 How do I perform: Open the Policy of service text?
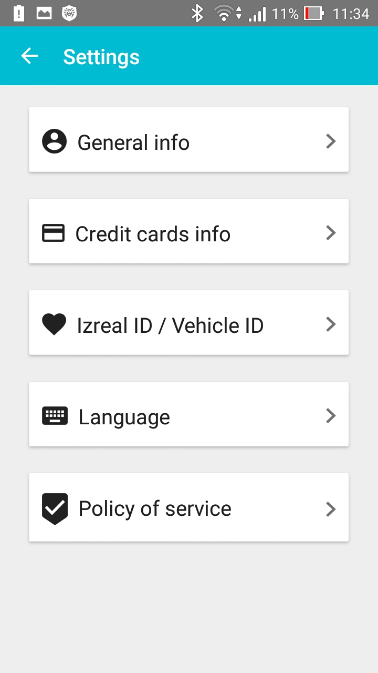155,508
